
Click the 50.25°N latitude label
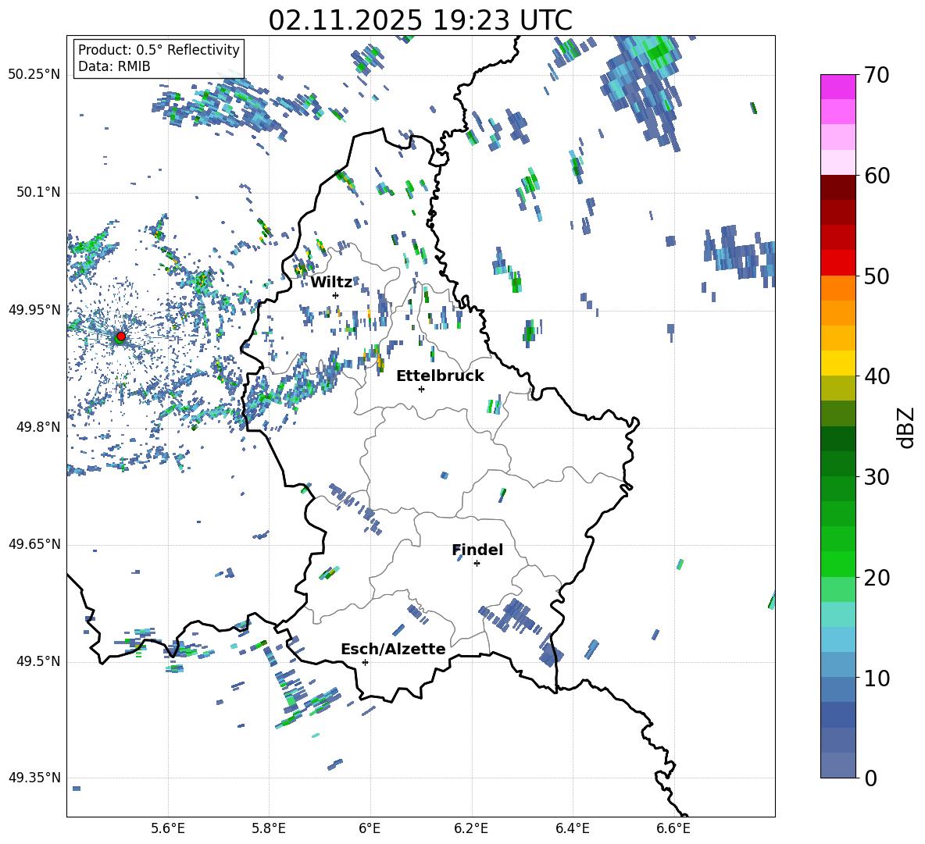click(34, 75)
